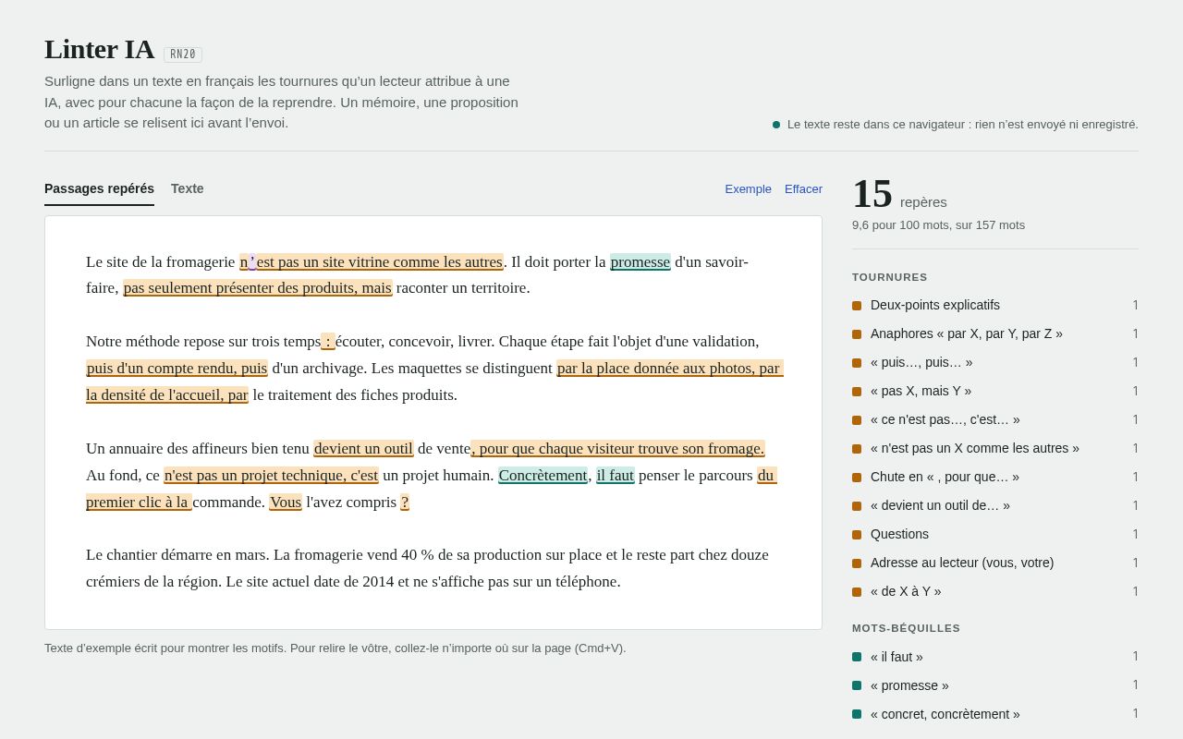
Task: Click the RN20 version badge
Action: coord(183,55)
